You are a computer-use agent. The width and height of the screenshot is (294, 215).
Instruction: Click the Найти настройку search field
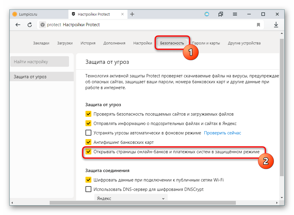tap(39, 62)
